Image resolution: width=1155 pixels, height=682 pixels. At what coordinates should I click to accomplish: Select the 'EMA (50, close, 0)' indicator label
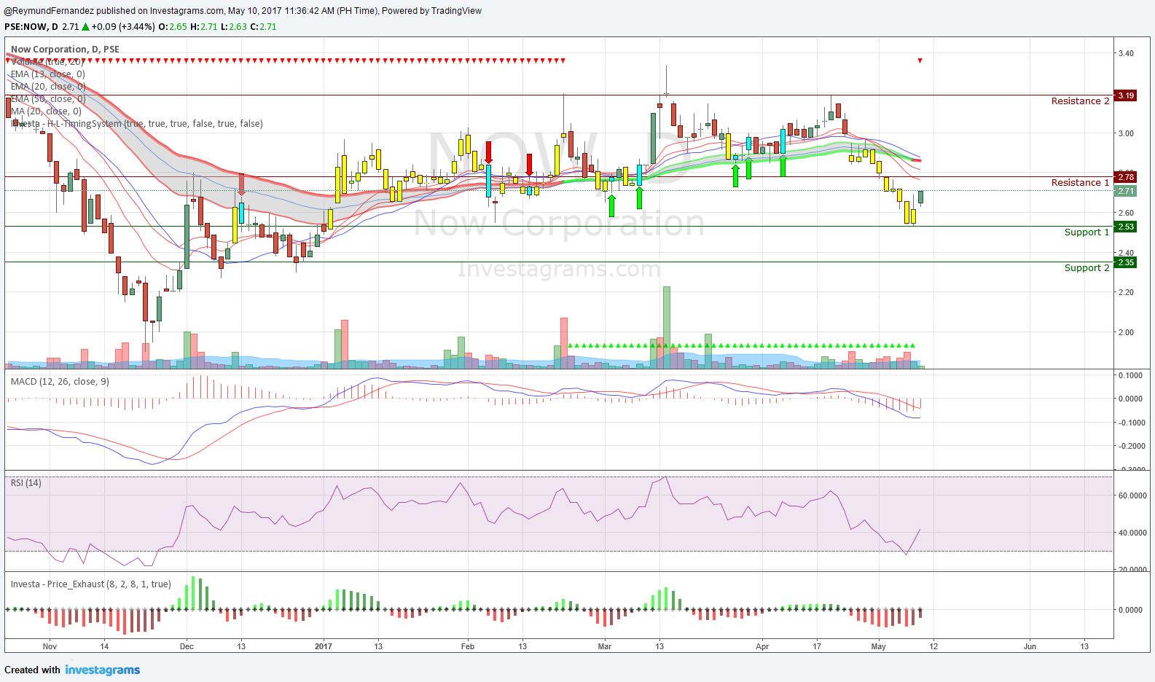[x=48, y=99]
